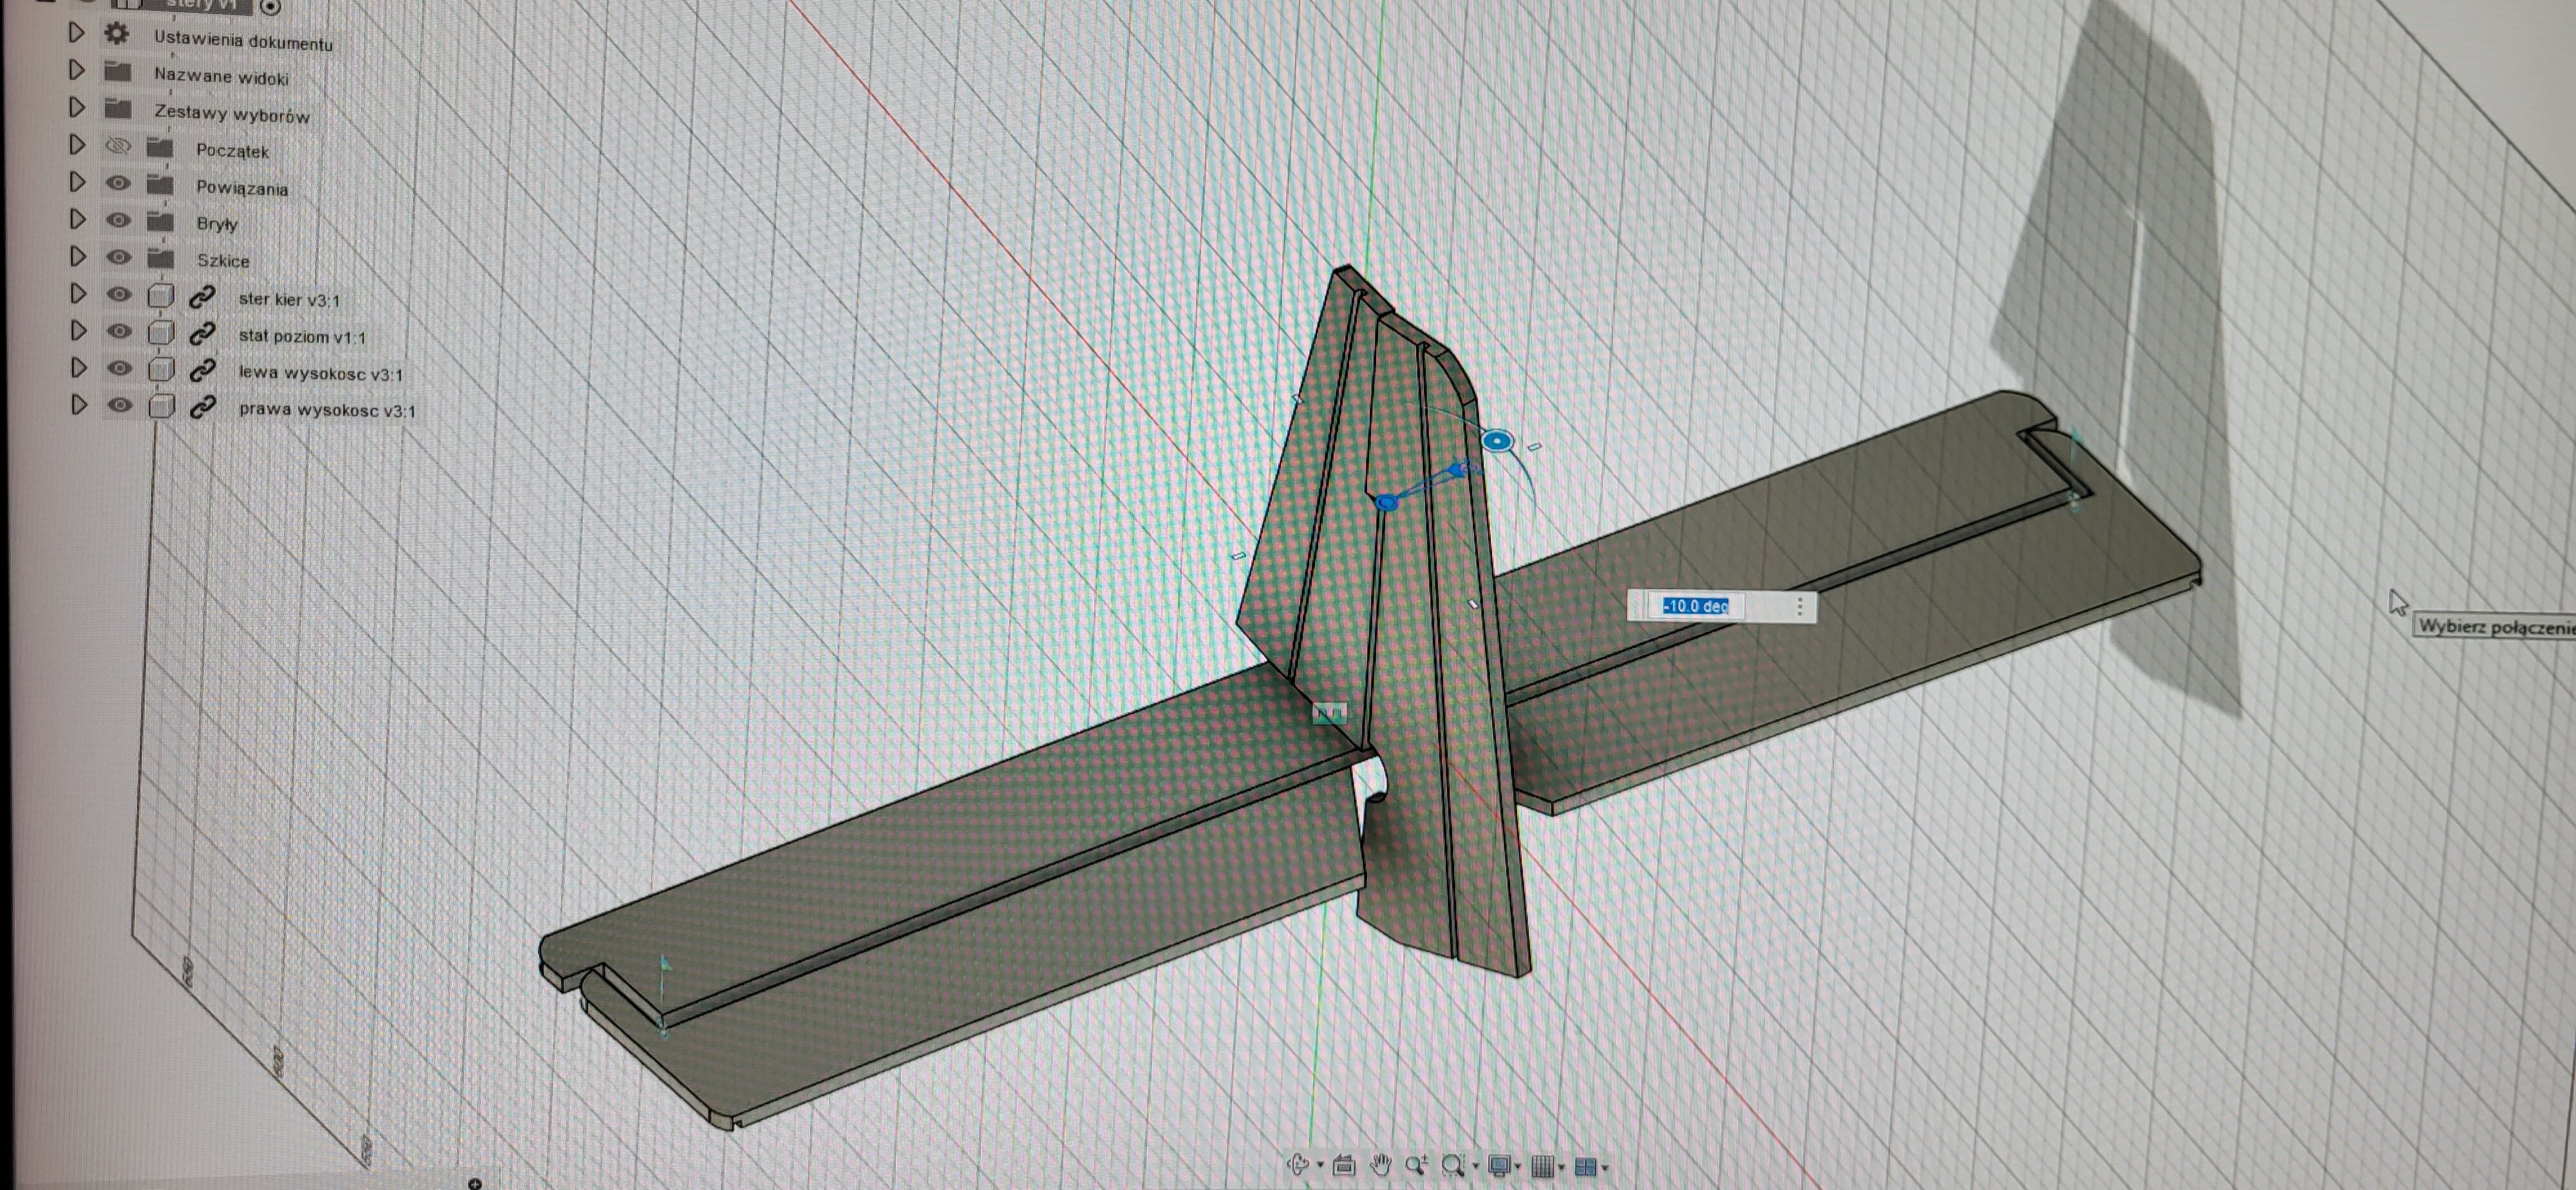Expand the Szkice folder
The width and height of the screenshot is (2576, 1190).
pos(77,257)
